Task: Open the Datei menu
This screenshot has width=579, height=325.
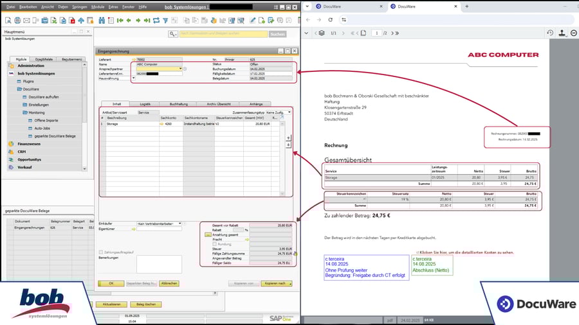Action: (11, 7)
